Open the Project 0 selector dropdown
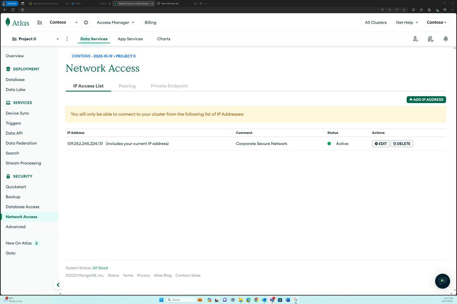Image resolution: width=457 pixels, height=304 pixels. pos(57,39)
